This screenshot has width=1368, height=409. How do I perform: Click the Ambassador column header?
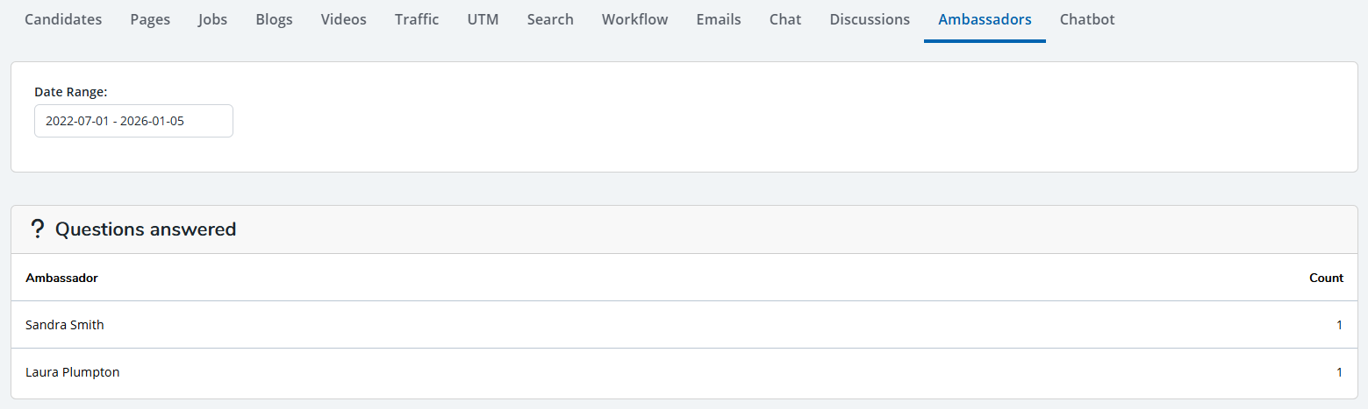tap(61, 278)
